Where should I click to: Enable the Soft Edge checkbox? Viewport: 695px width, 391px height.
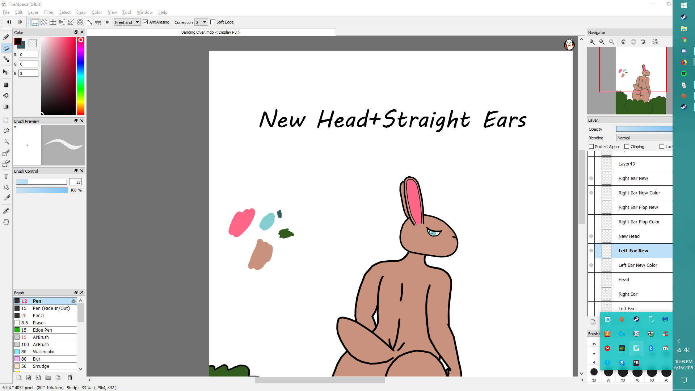[x=213, y=22]
